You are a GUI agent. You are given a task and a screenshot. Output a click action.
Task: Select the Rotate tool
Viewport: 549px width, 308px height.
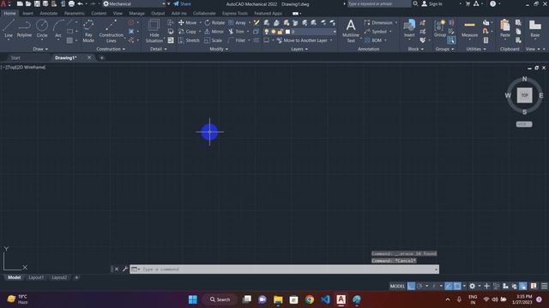(x=214, y=23)
